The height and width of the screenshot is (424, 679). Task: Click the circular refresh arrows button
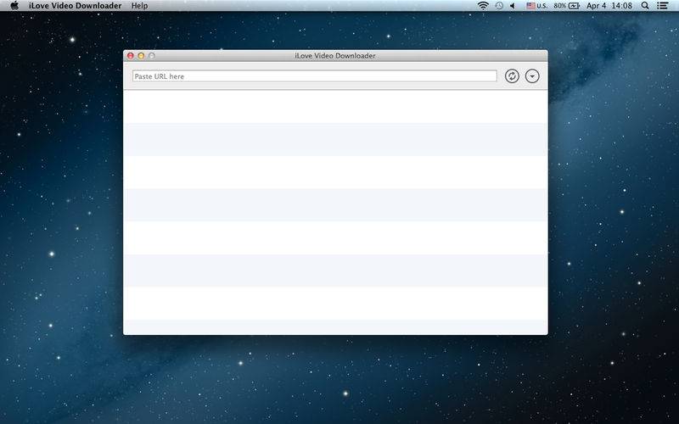(x=512, y=76)
